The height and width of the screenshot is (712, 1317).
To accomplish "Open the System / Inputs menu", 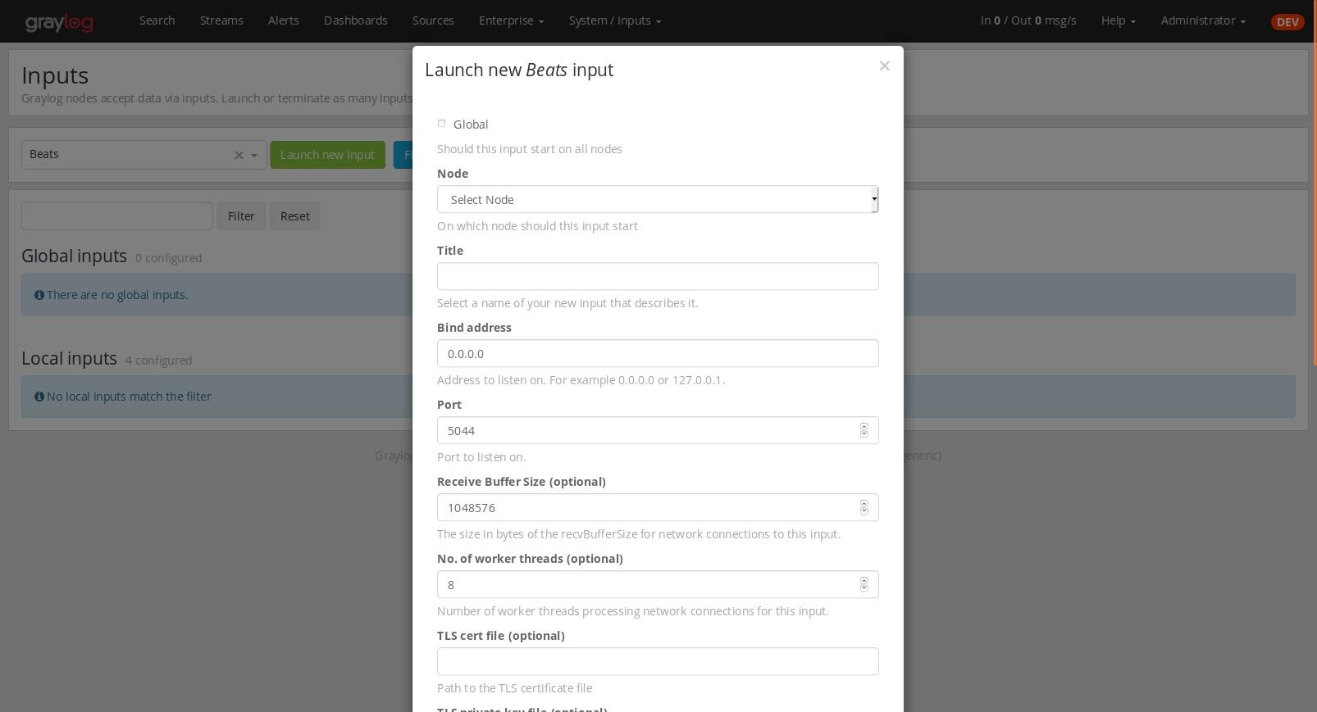I will pyautogui.click(x=614, y=20).
